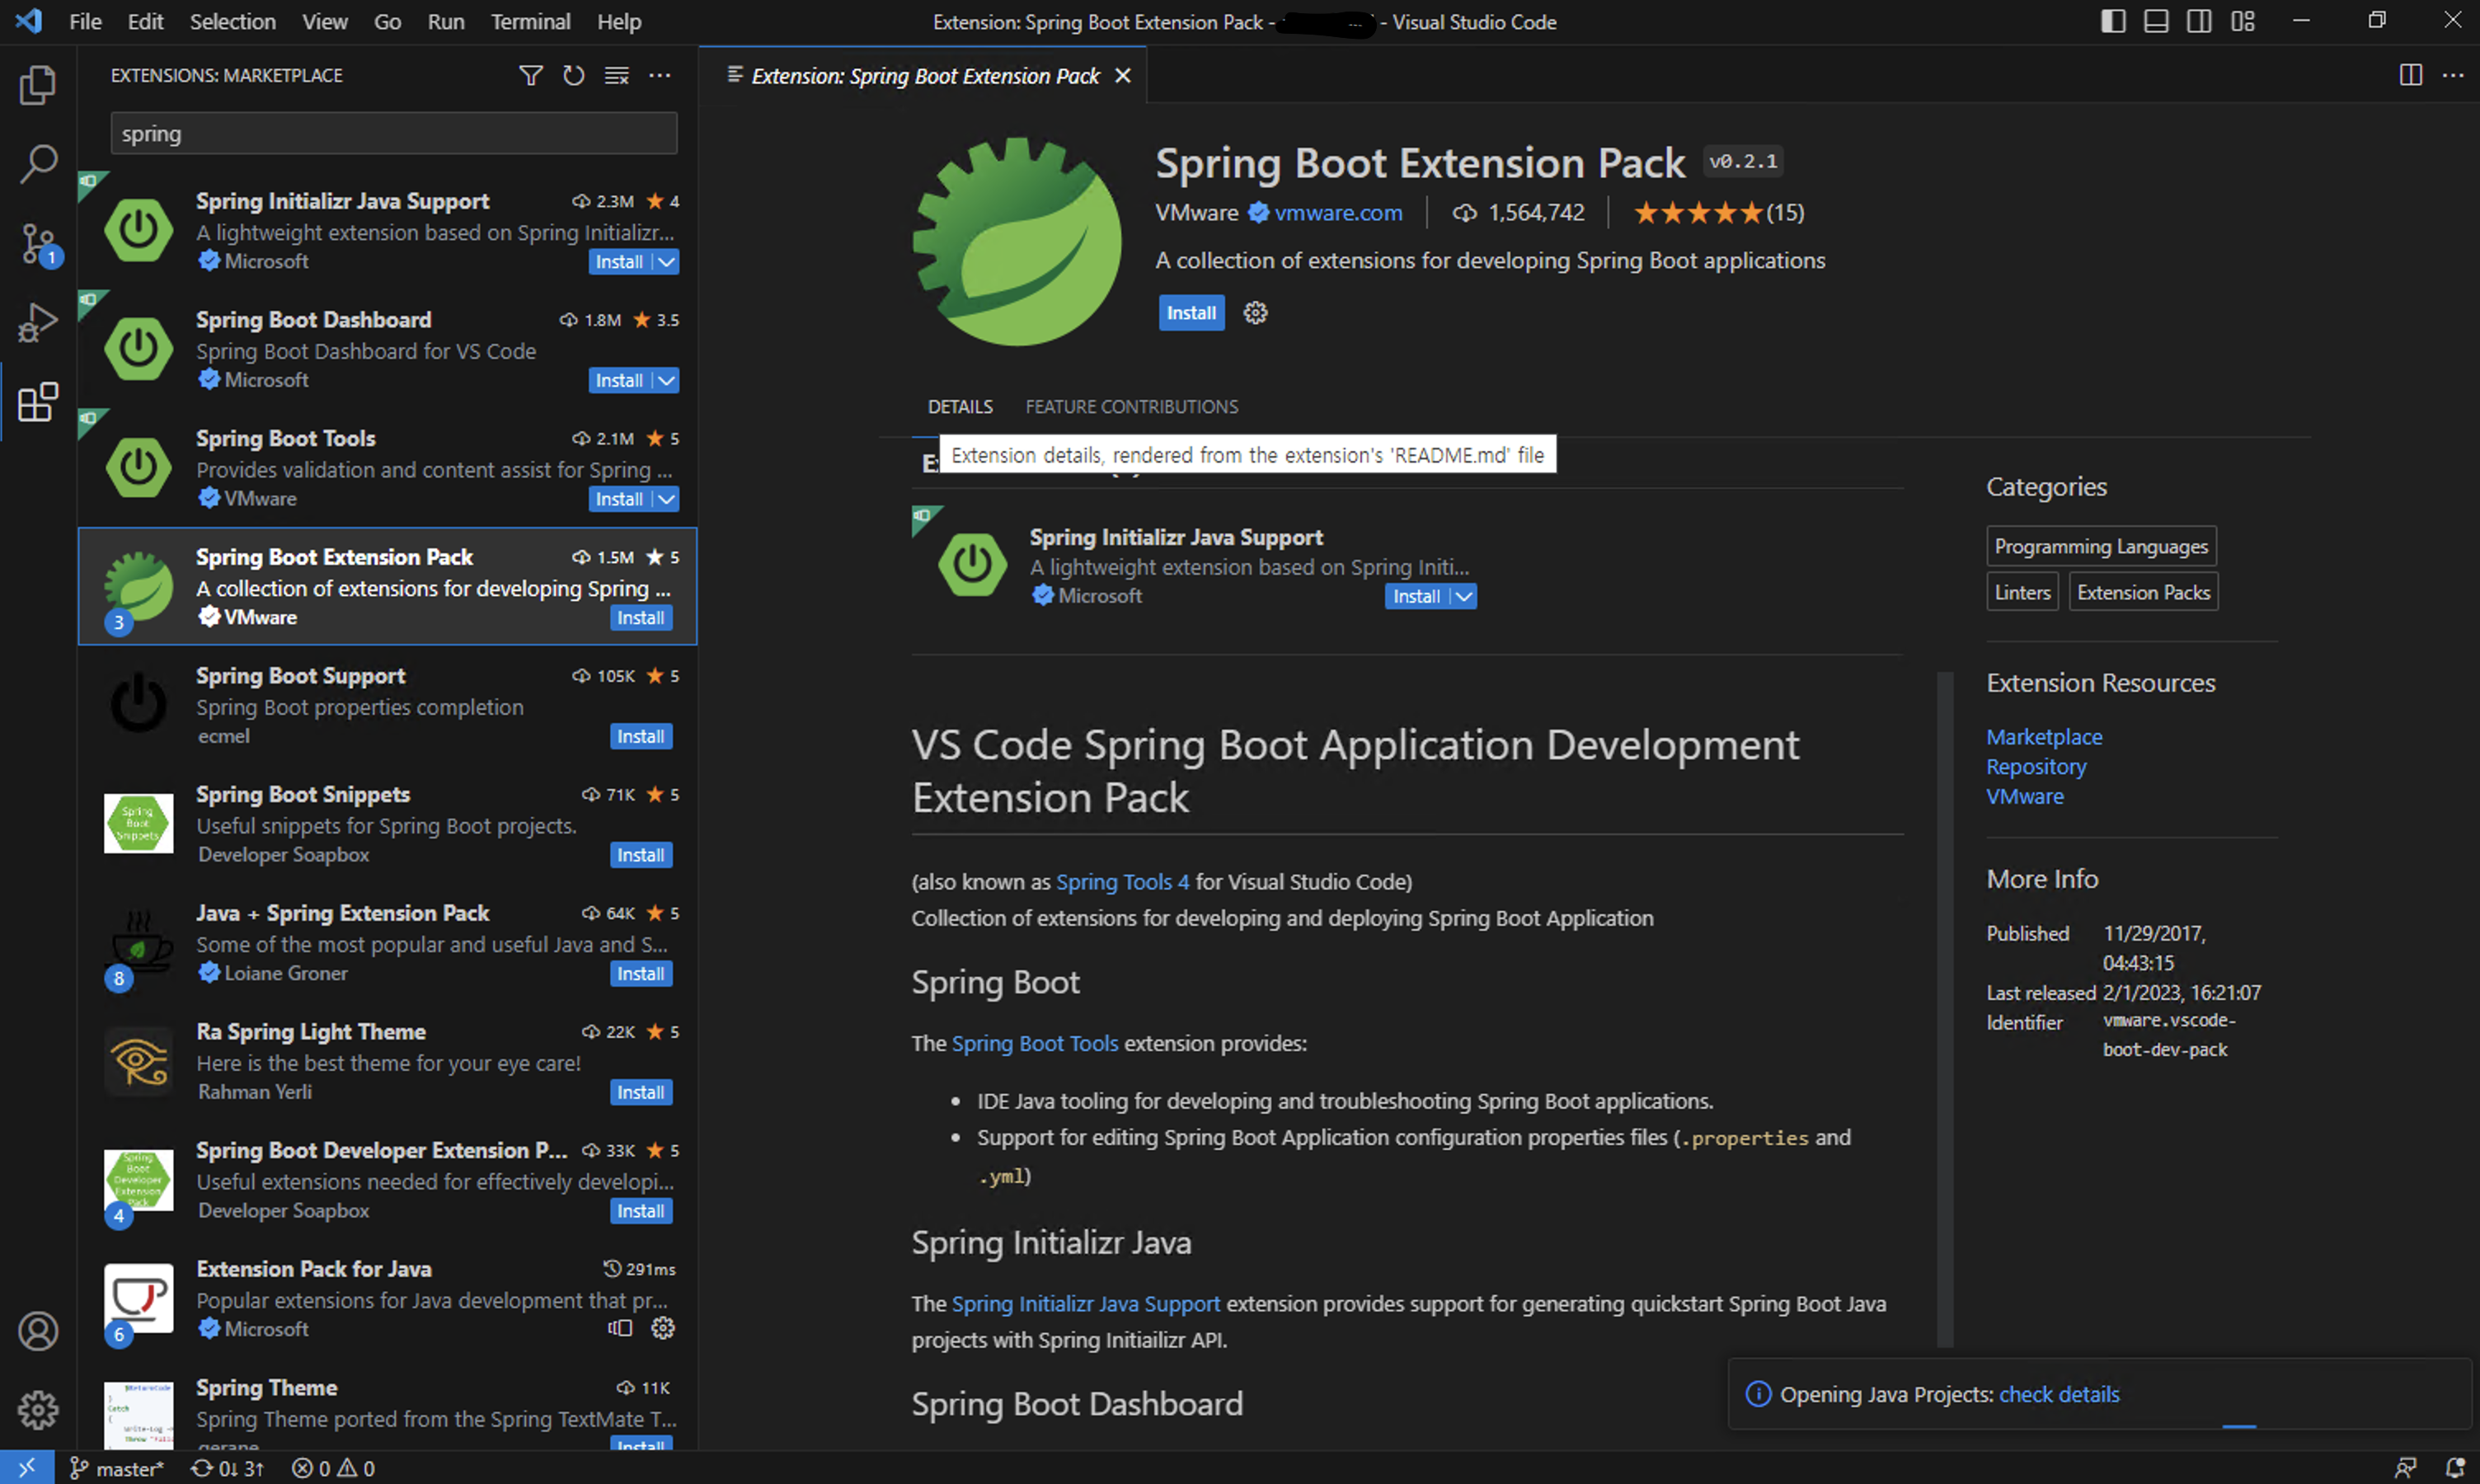The height and width of the screenshot is (1484, 2480).
Task: Customize layout from title bar
Action: click(x=2243, y=21)
